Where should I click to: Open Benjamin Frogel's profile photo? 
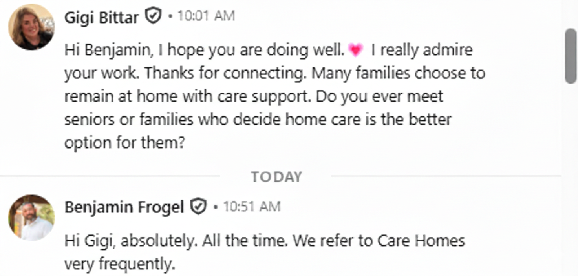tap(31, 218)
